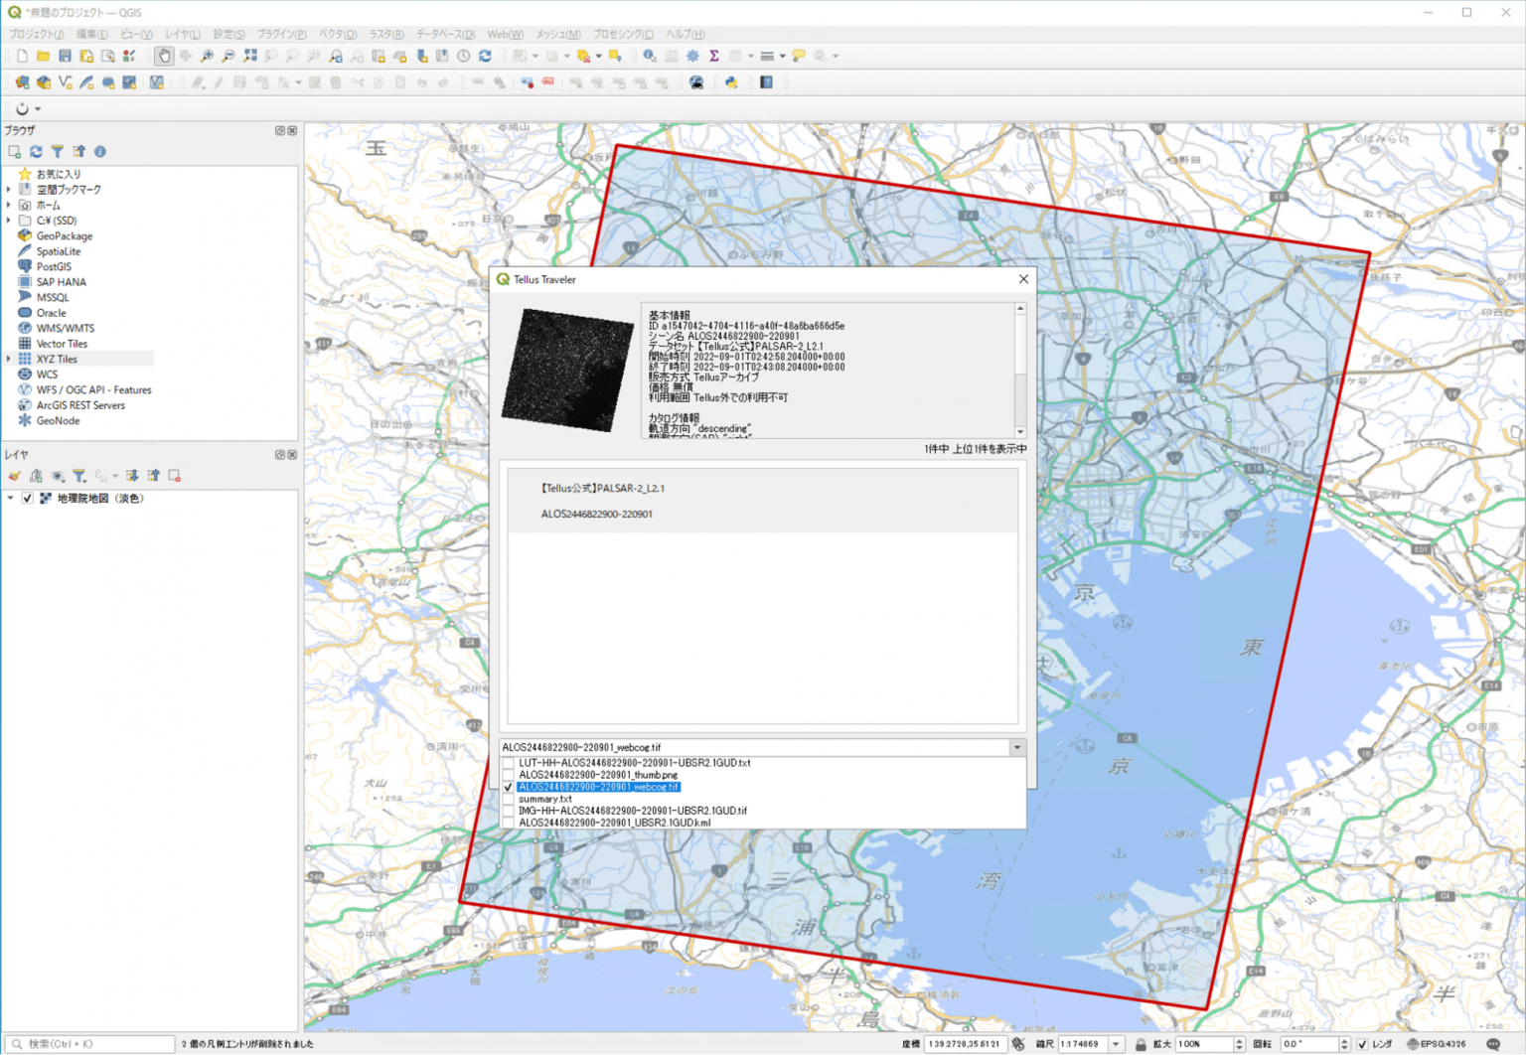Expand the C:¥ (SSD) drive node
1526x1055 pixels.
pyautogui.click(x=9, y=221)
